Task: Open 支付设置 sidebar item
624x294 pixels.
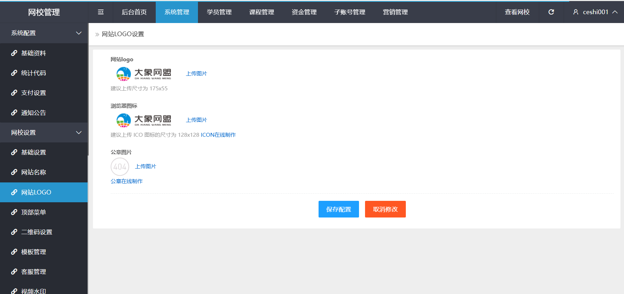Action: [x=44, y=93]
